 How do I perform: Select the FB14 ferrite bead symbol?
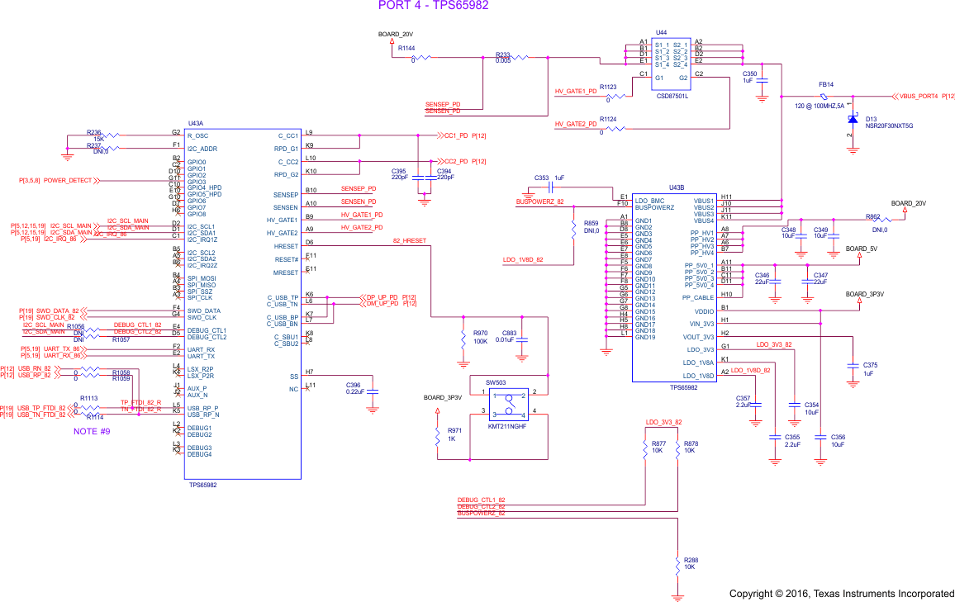pos(824,97)
